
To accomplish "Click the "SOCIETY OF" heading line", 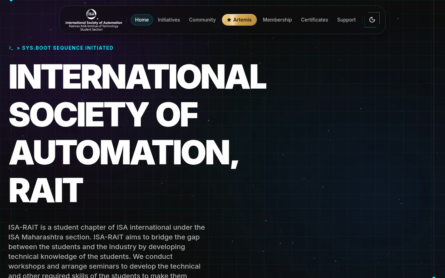I will point(103,115).
